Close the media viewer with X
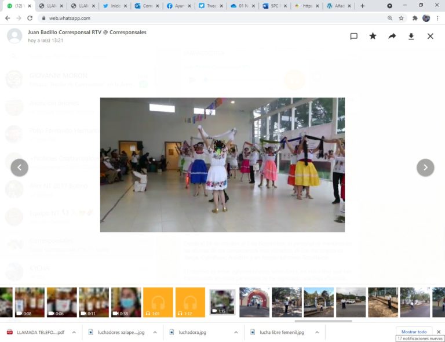 tap(430, 36)
